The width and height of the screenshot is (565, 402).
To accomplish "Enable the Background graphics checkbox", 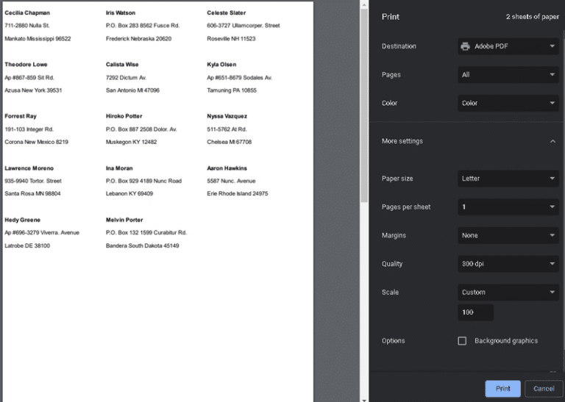I will pos(462,341).
